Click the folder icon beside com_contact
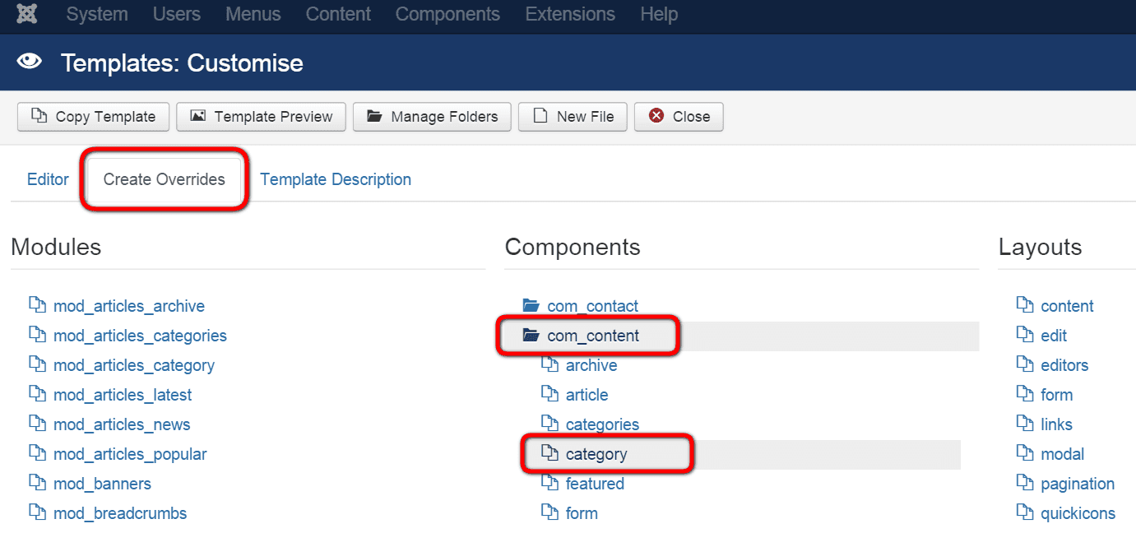The height and width of the screenshot is (533, 1136). [531, 306]
